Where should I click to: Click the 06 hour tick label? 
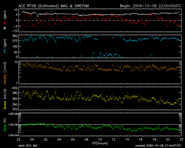73,139
